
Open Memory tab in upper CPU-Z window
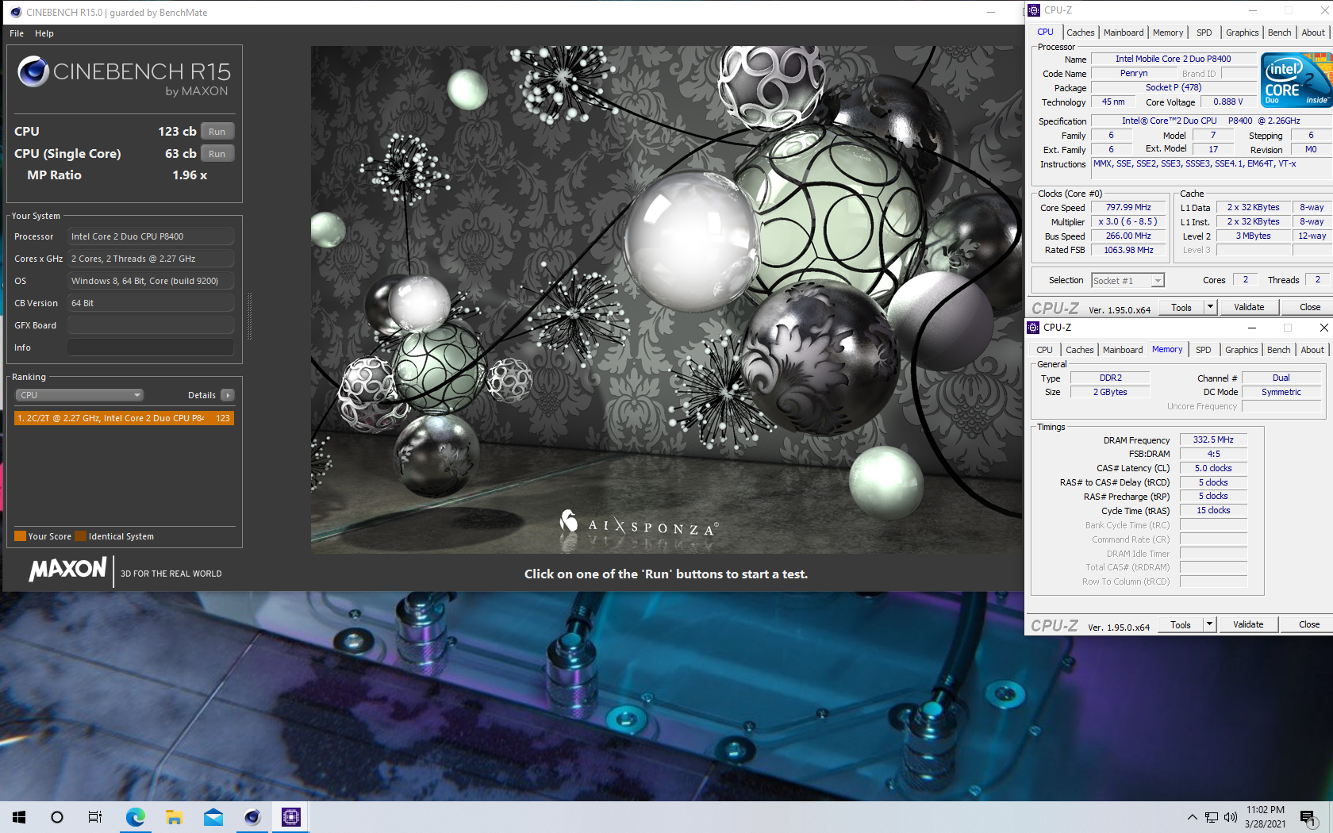coord(1168,33)
